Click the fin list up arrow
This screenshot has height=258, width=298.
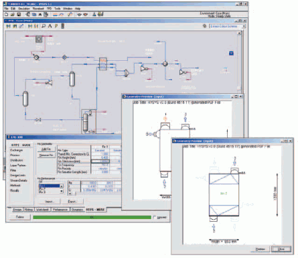pos(62,186)
